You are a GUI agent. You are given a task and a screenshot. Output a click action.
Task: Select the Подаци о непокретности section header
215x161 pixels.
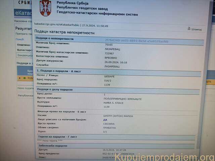[55, 39]
